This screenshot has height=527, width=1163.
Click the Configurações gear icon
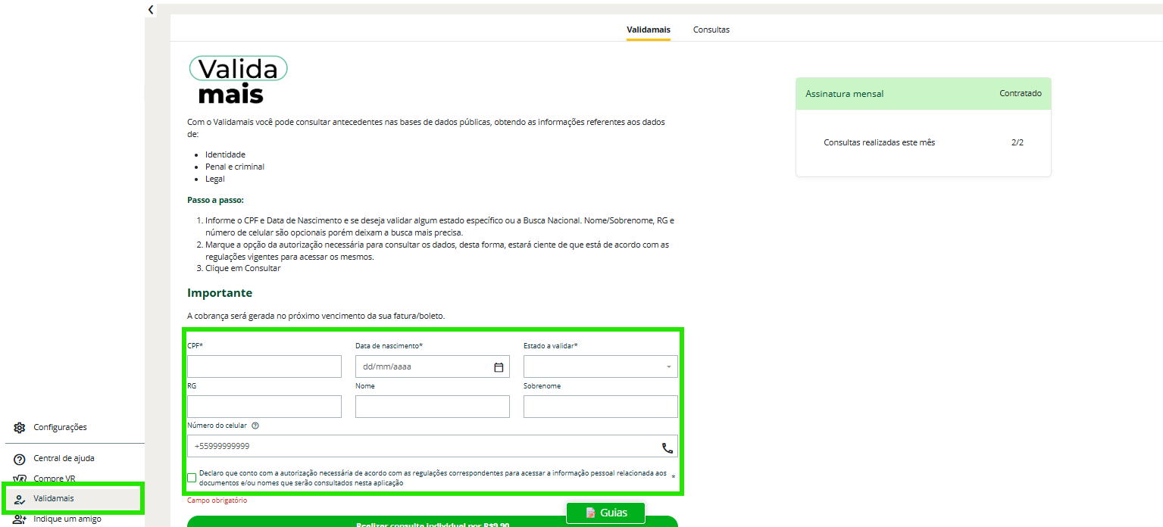pos(20,428)
